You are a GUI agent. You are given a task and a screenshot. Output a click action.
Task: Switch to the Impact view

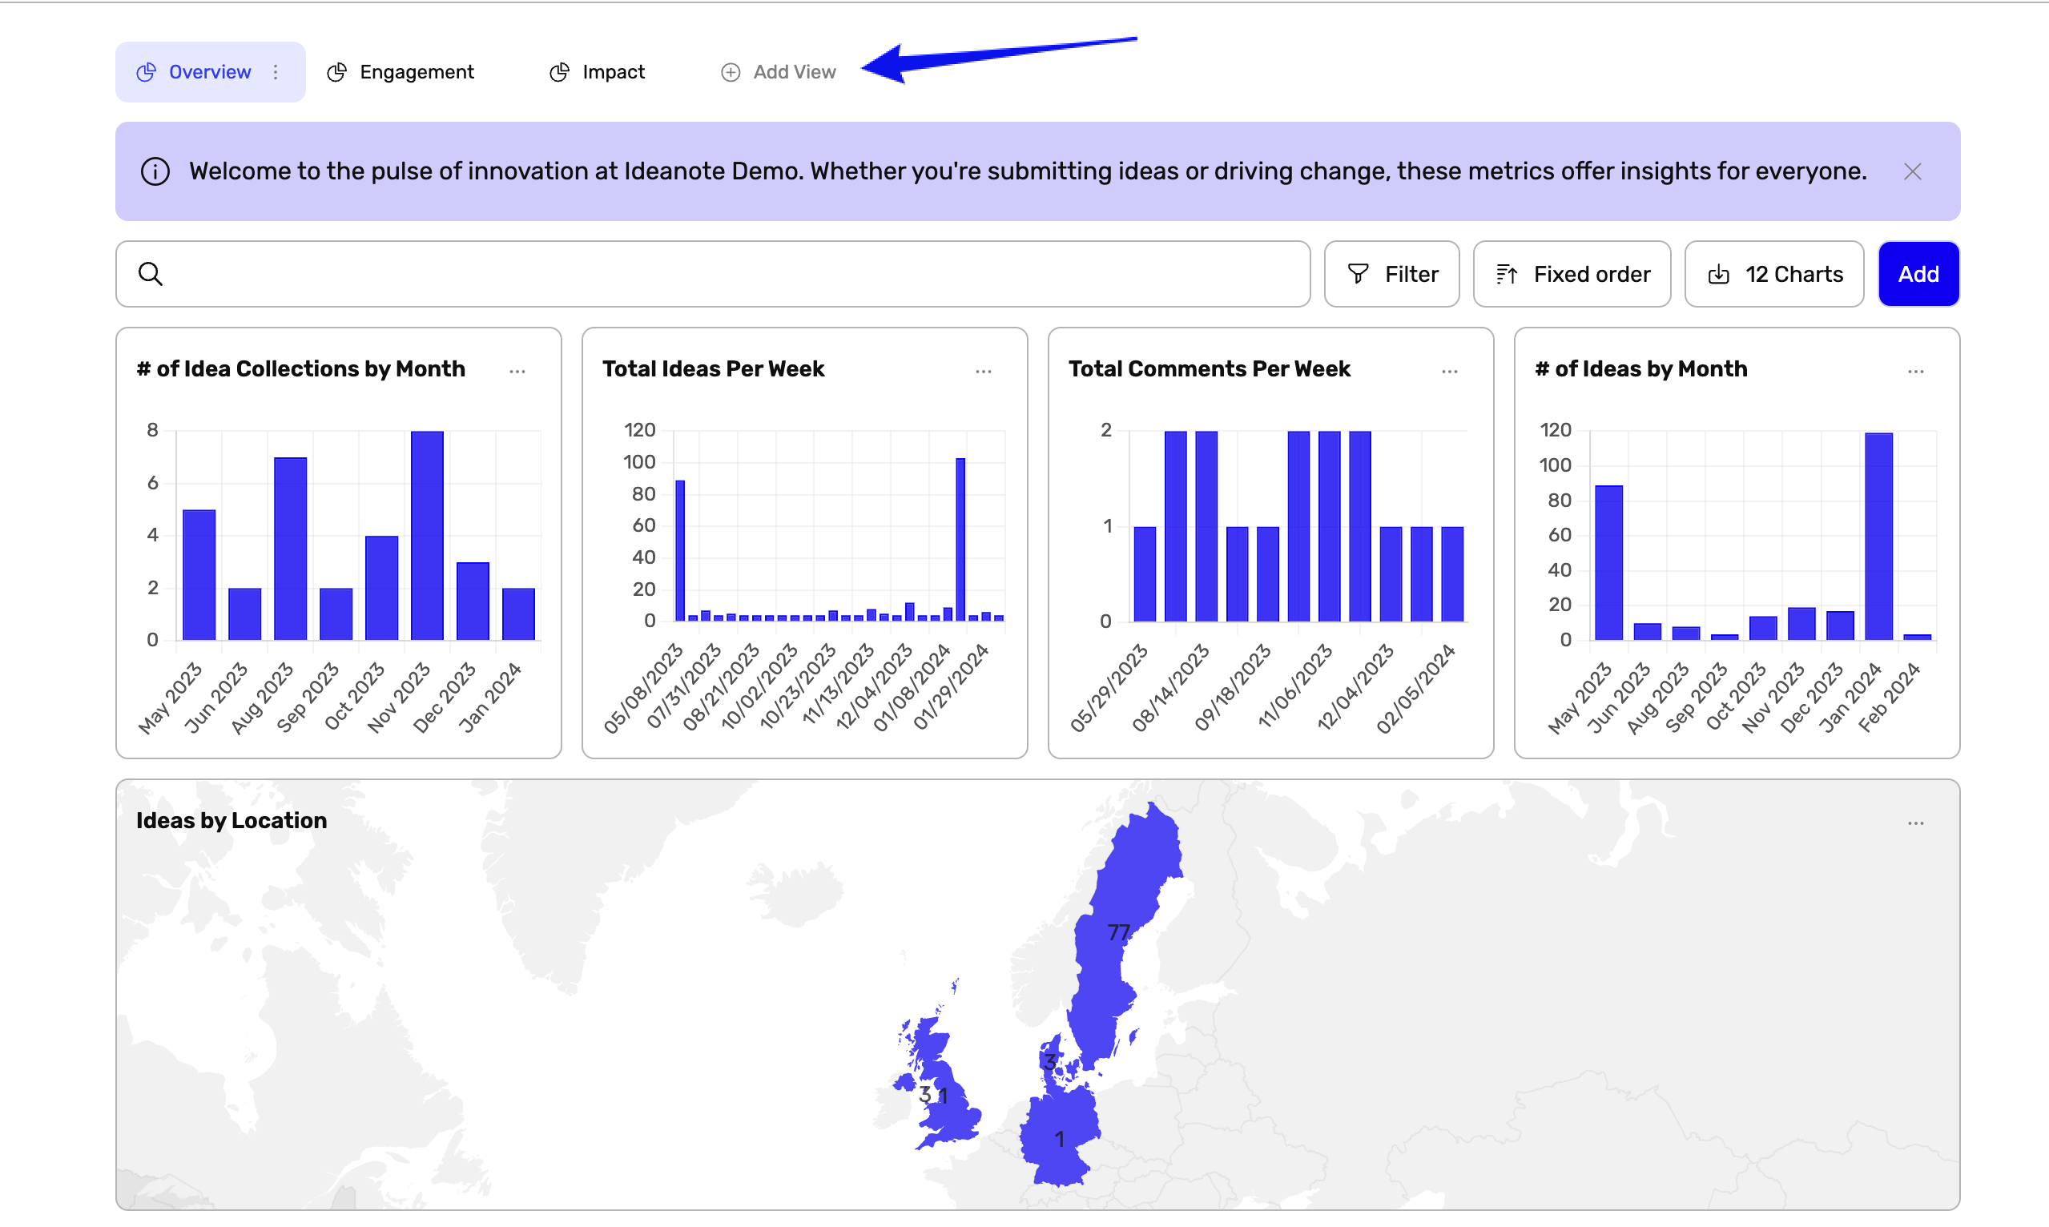point(613,71)
